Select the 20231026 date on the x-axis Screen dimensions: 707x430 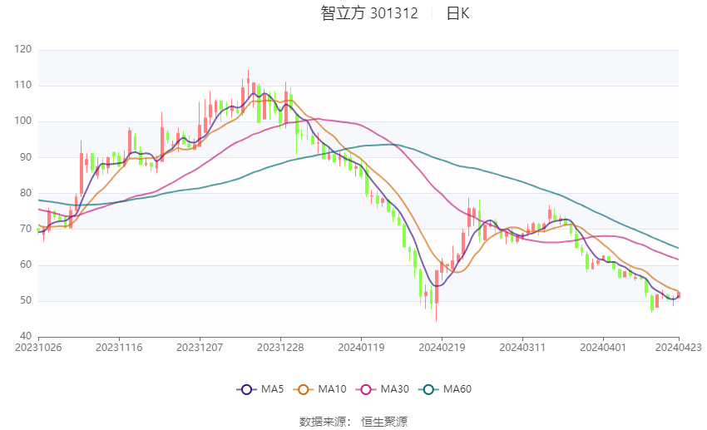pos(38,346)
